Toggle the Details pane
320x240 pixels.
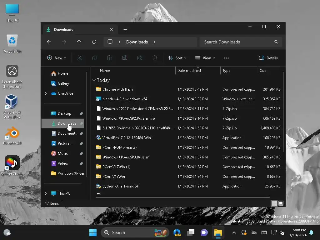coord(268,58)
